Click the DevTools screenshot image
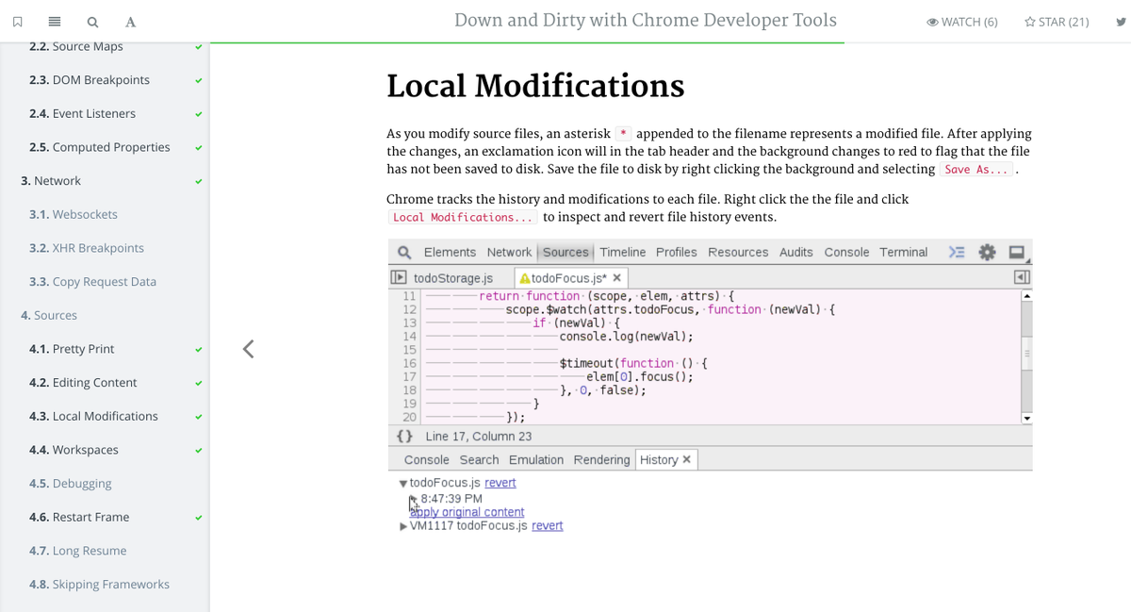The height and width of the screenshot is (612, 1131). (710, 388)
